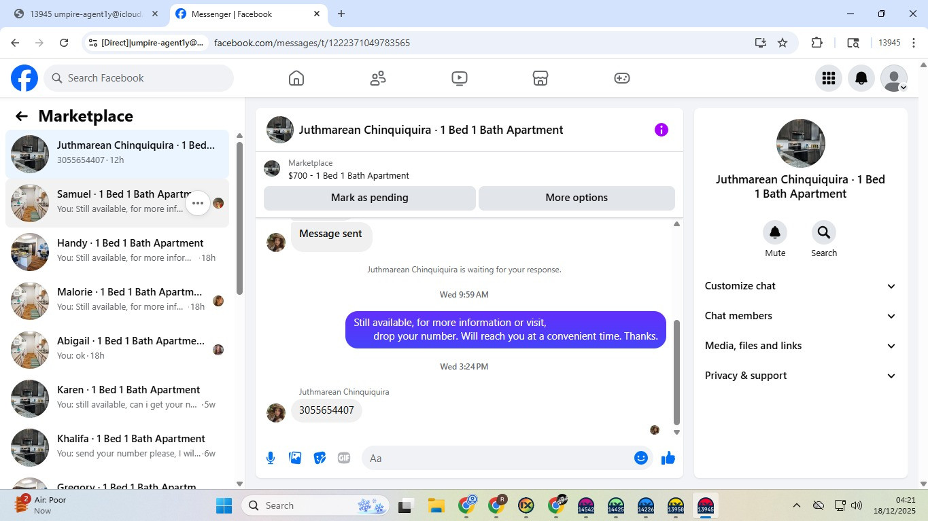Screen dimensions: 928x521
Task: Open the Windows Start menu
Action: (x=224, y=505)
